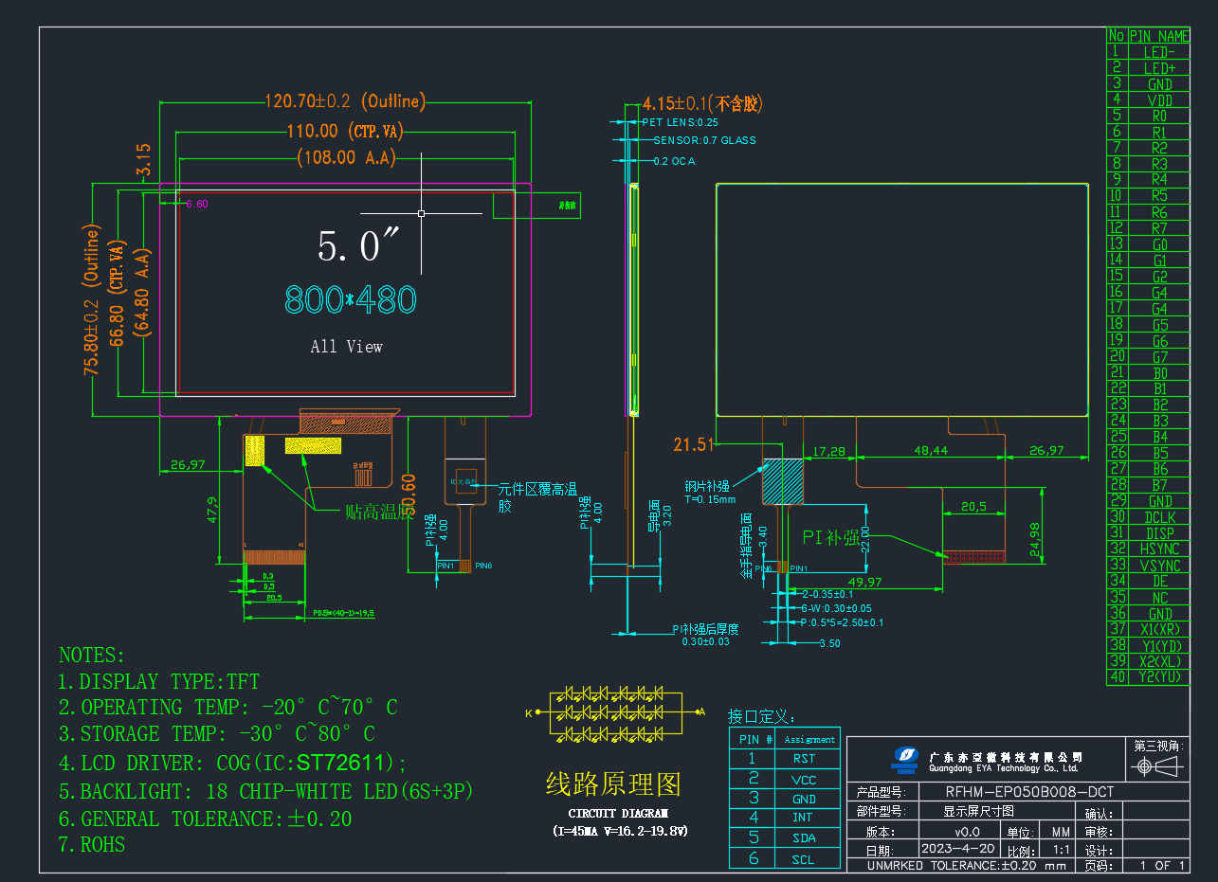Click the "T=0.15mm" stiffener note

(x=710, y=499)
